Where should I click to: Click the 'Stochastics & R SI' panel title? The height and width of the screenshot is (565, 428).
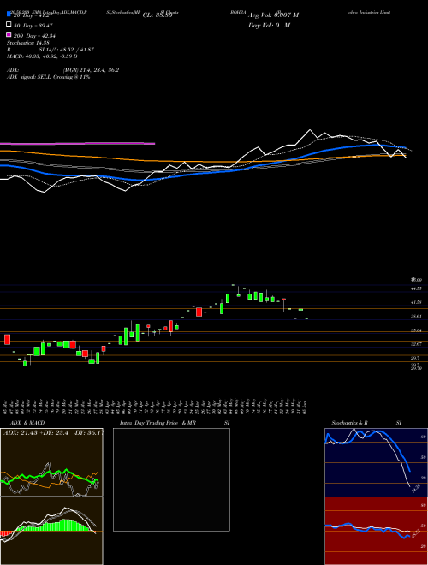tap(366, 423)
